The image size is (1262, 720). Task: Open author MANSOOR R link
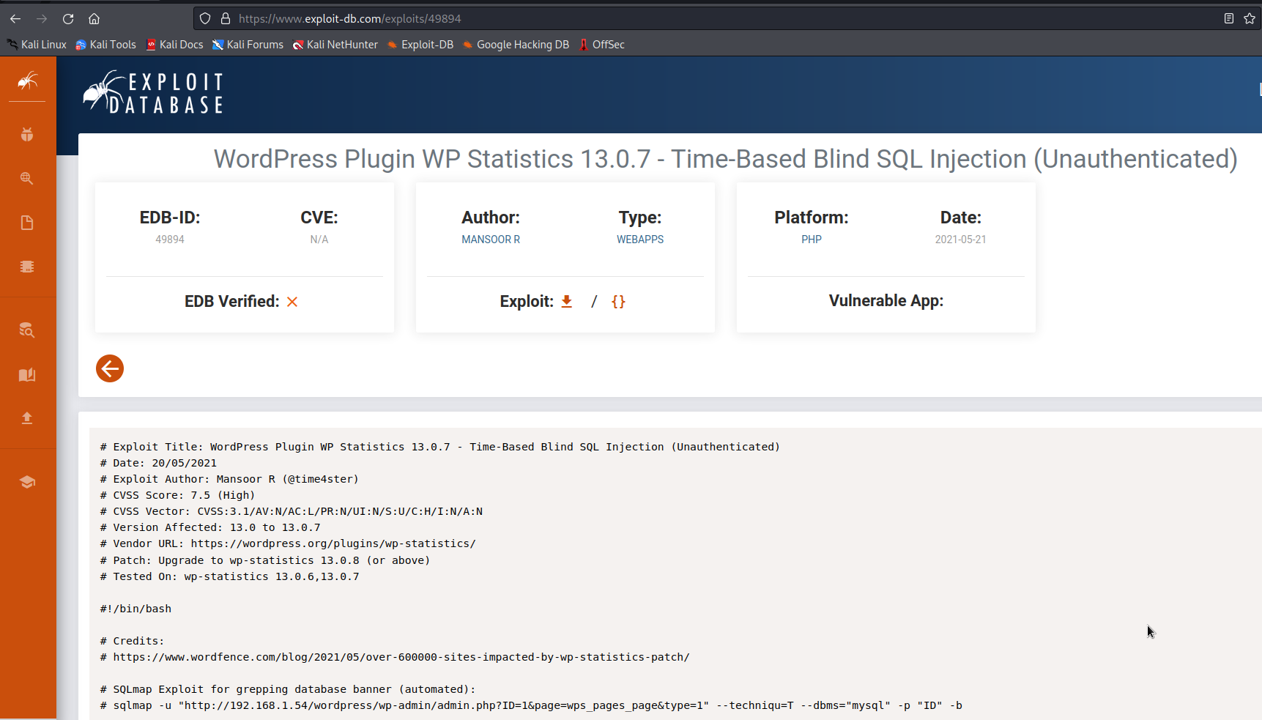(x=491, y=240)
